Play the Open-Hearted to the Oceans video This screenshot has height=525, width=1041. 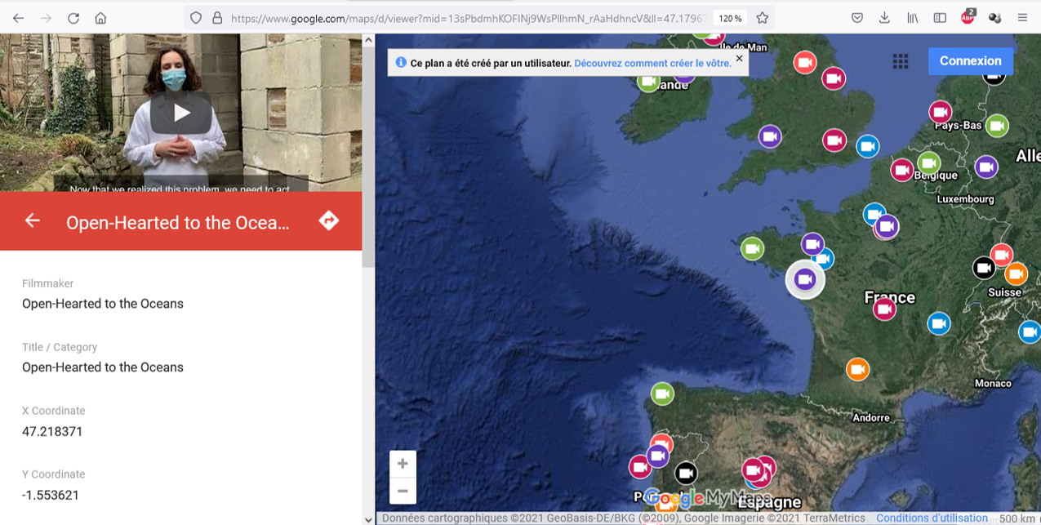coord(181,113)
